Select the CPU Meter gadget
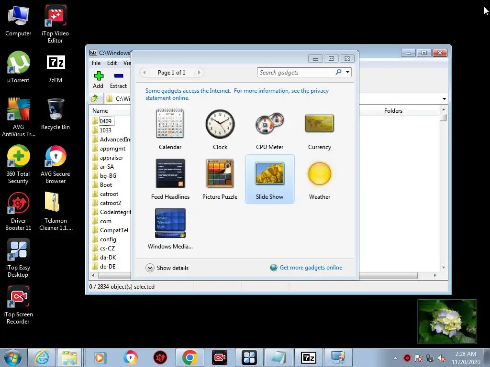The image size is (490, 367). pos(270,129)
